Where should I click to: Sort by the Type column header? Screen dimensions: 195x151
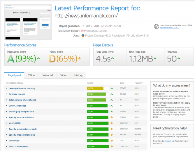coord(122,83)
